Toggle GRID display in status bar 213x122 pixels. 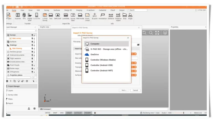62,113
